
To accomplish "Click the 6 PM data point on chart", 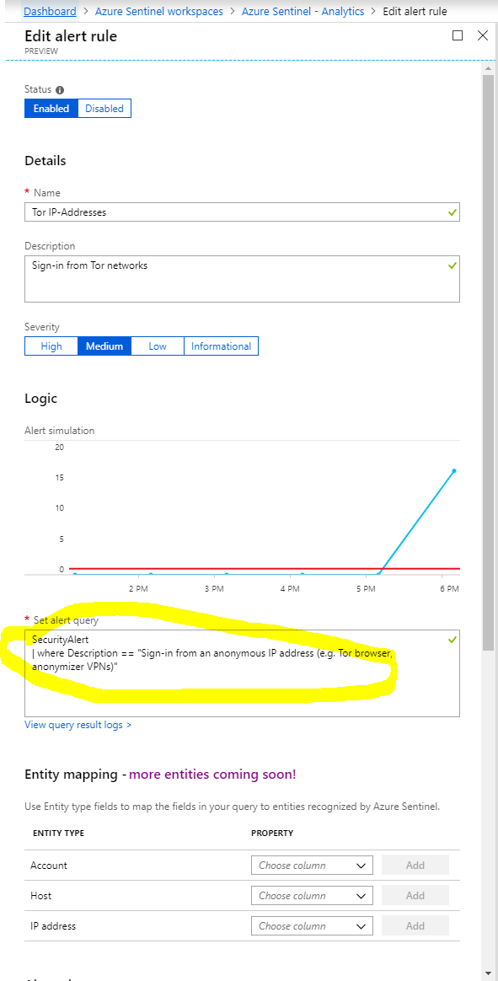I will (x=454, y=470).
